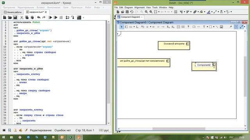Click the undo icon in Astah toolbar
250x140 pixels.
(132, 12)
